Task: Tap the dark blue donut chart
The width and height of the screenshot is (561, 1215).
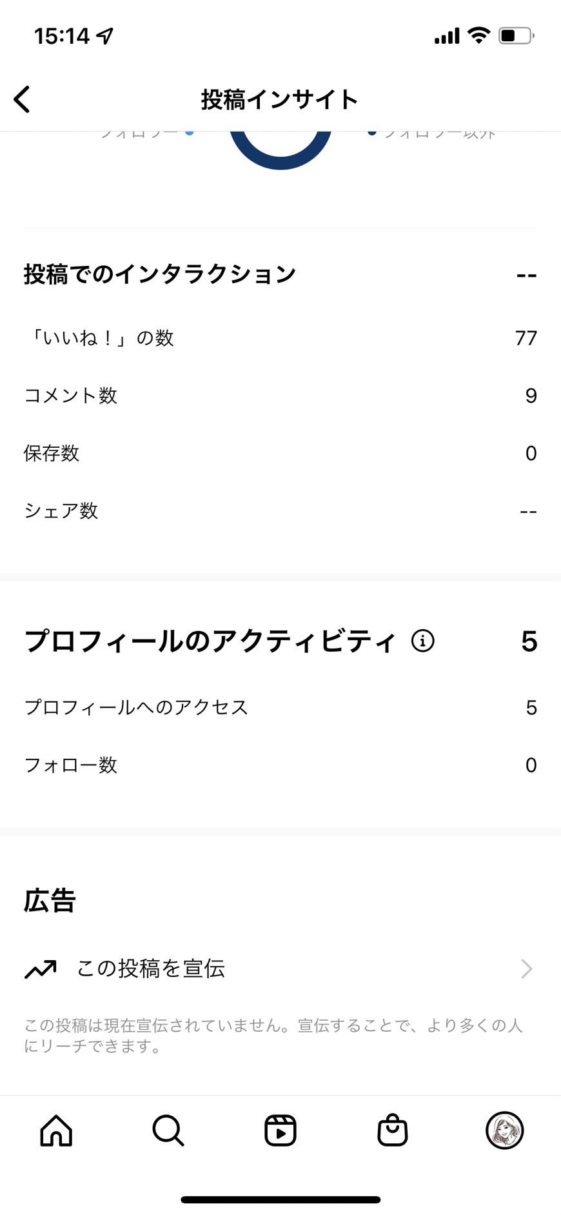Action: [280, 150]
